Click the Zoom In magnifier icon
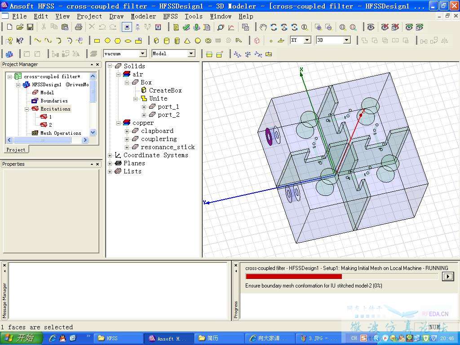Screen dimensions: 460x345 click(x=318, y=27)
